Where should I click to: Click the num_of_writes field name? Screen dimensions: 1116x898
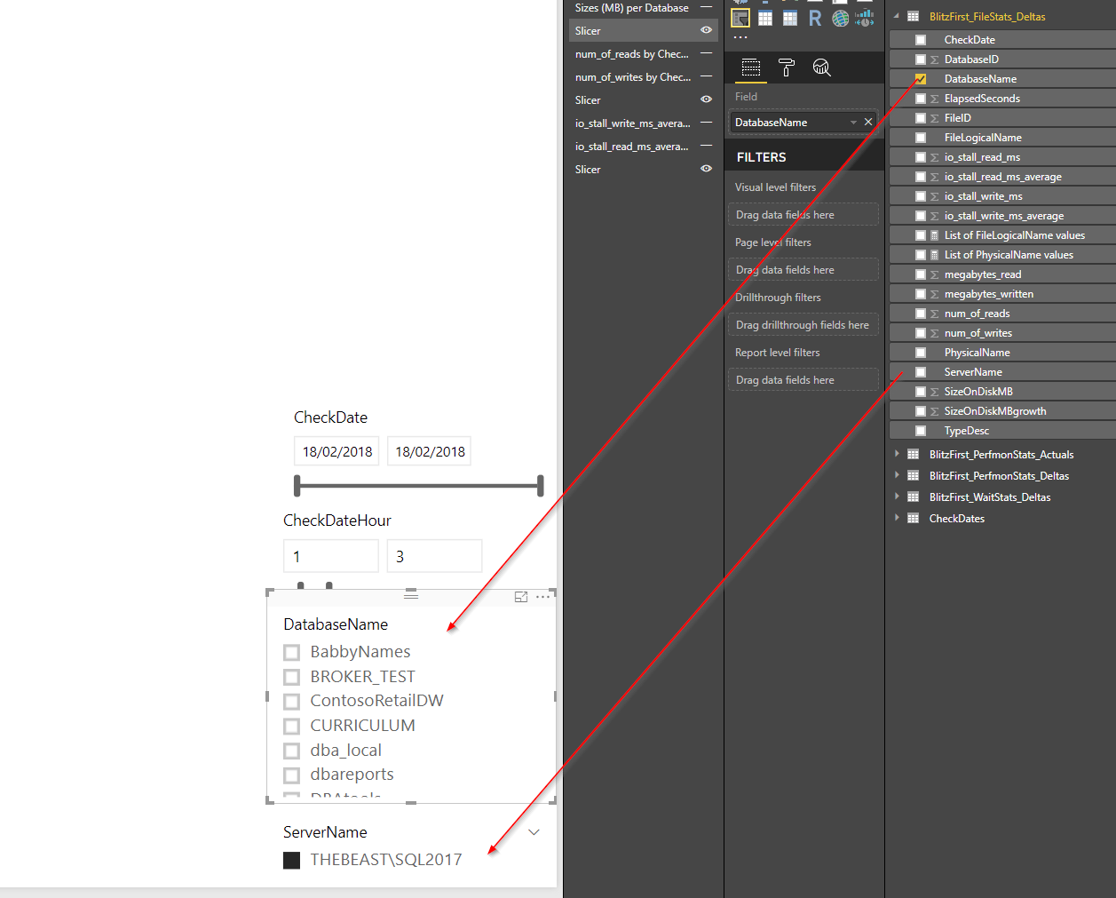(977, 333)
